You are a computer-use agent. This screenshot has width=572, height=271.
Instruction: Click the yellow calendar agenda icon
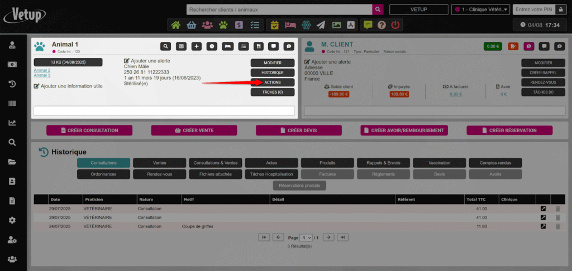[x=274, y=25]
